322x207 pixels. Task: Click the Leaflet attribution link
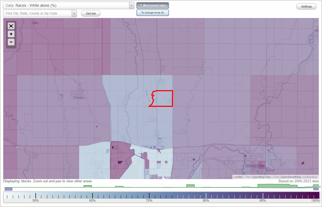pyautogui.click(x=238, y=177)
